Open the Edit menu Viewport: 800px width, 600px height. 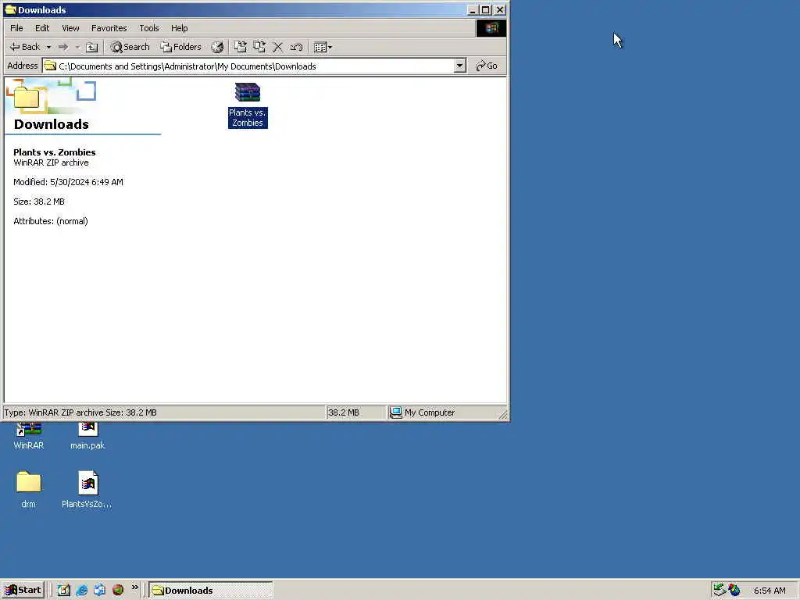click(42, 28)
